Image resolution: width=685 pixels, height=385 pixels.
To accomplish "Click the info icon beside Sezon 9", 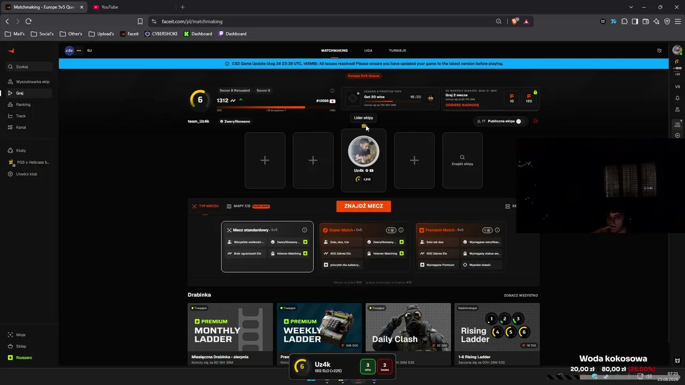I will click(332, 91).
